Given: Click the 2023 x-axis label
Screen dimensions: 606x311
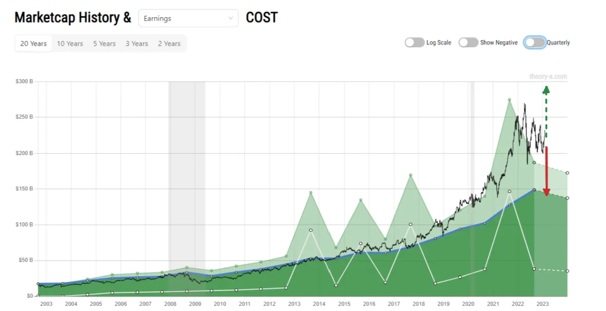Looking at the screenshot, I should (x=542, y=304).
